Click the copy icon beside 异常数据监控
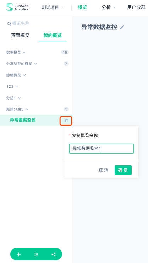Viewport: 148px width, 263px height. point(66,120)
